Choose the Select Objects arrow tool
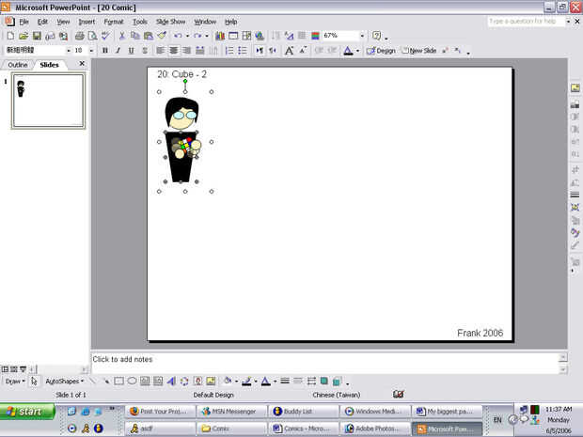The image size is (583, 437). 34,382
